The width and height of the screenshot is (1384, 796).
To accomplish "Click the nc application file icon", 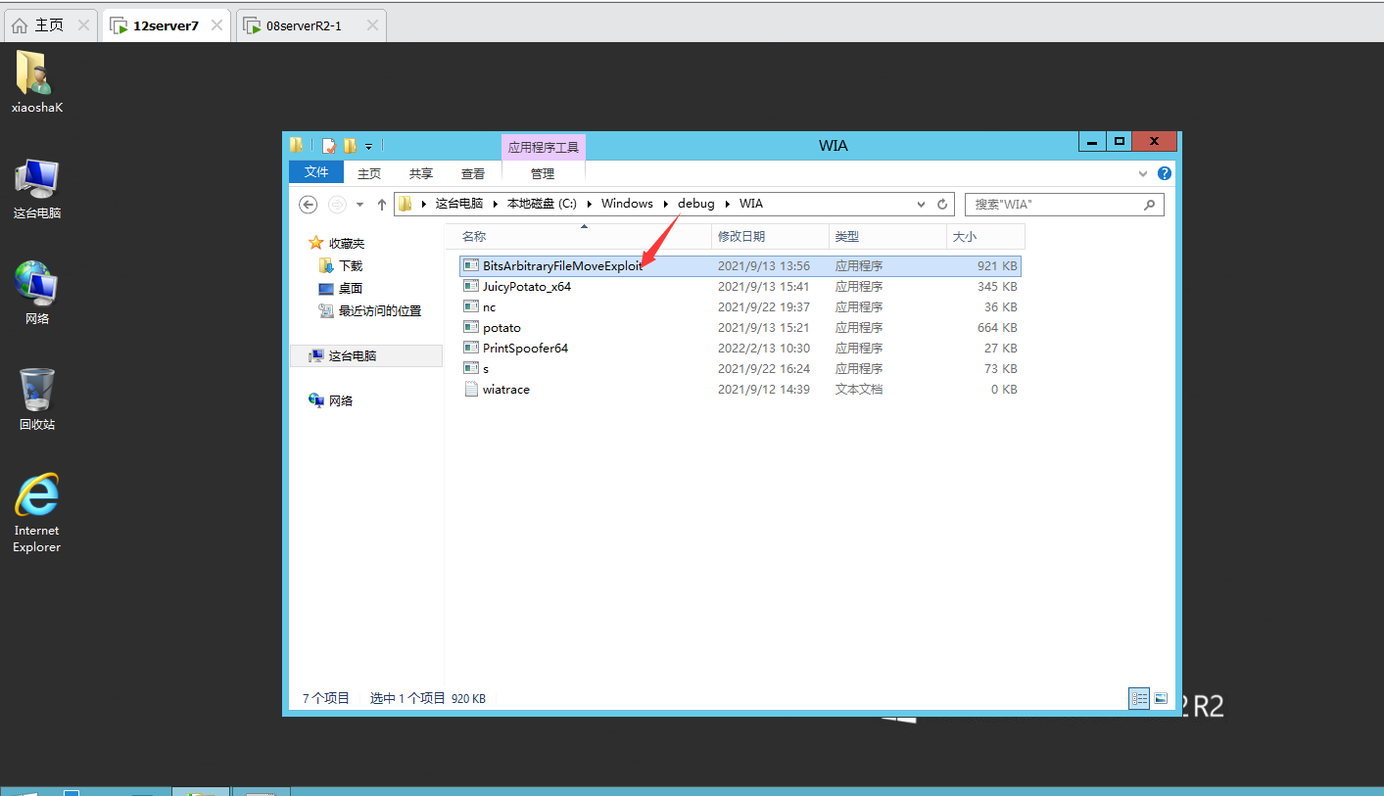I will (471, 306).
